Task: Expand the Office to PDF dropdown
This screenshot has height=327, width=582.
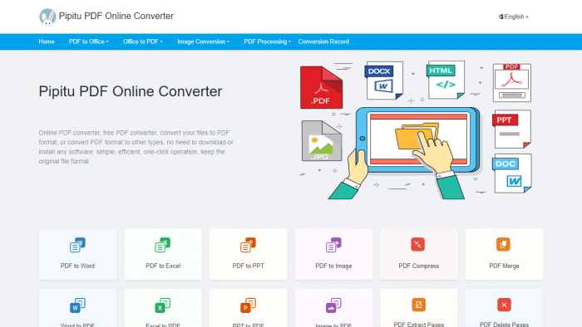Action: 143,41
